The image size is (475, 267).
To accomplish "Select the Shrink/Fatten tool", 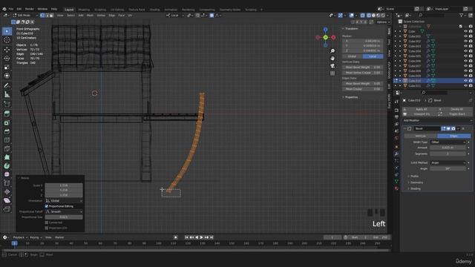I will tap(7, 191).
